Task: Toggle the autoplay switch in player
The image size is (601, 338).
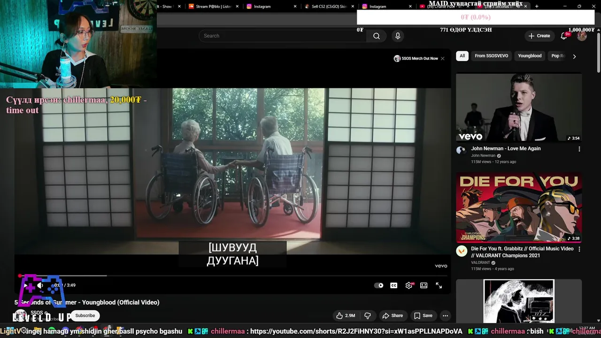Action: pyautogui.click(x=378, y=285)
